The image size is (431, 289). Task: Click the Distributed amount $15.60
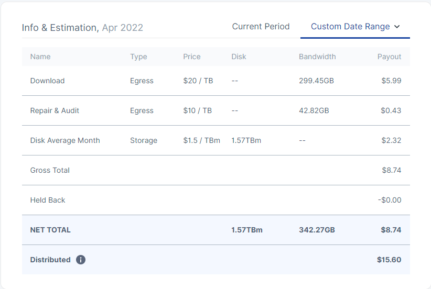[x=389, y=260]
